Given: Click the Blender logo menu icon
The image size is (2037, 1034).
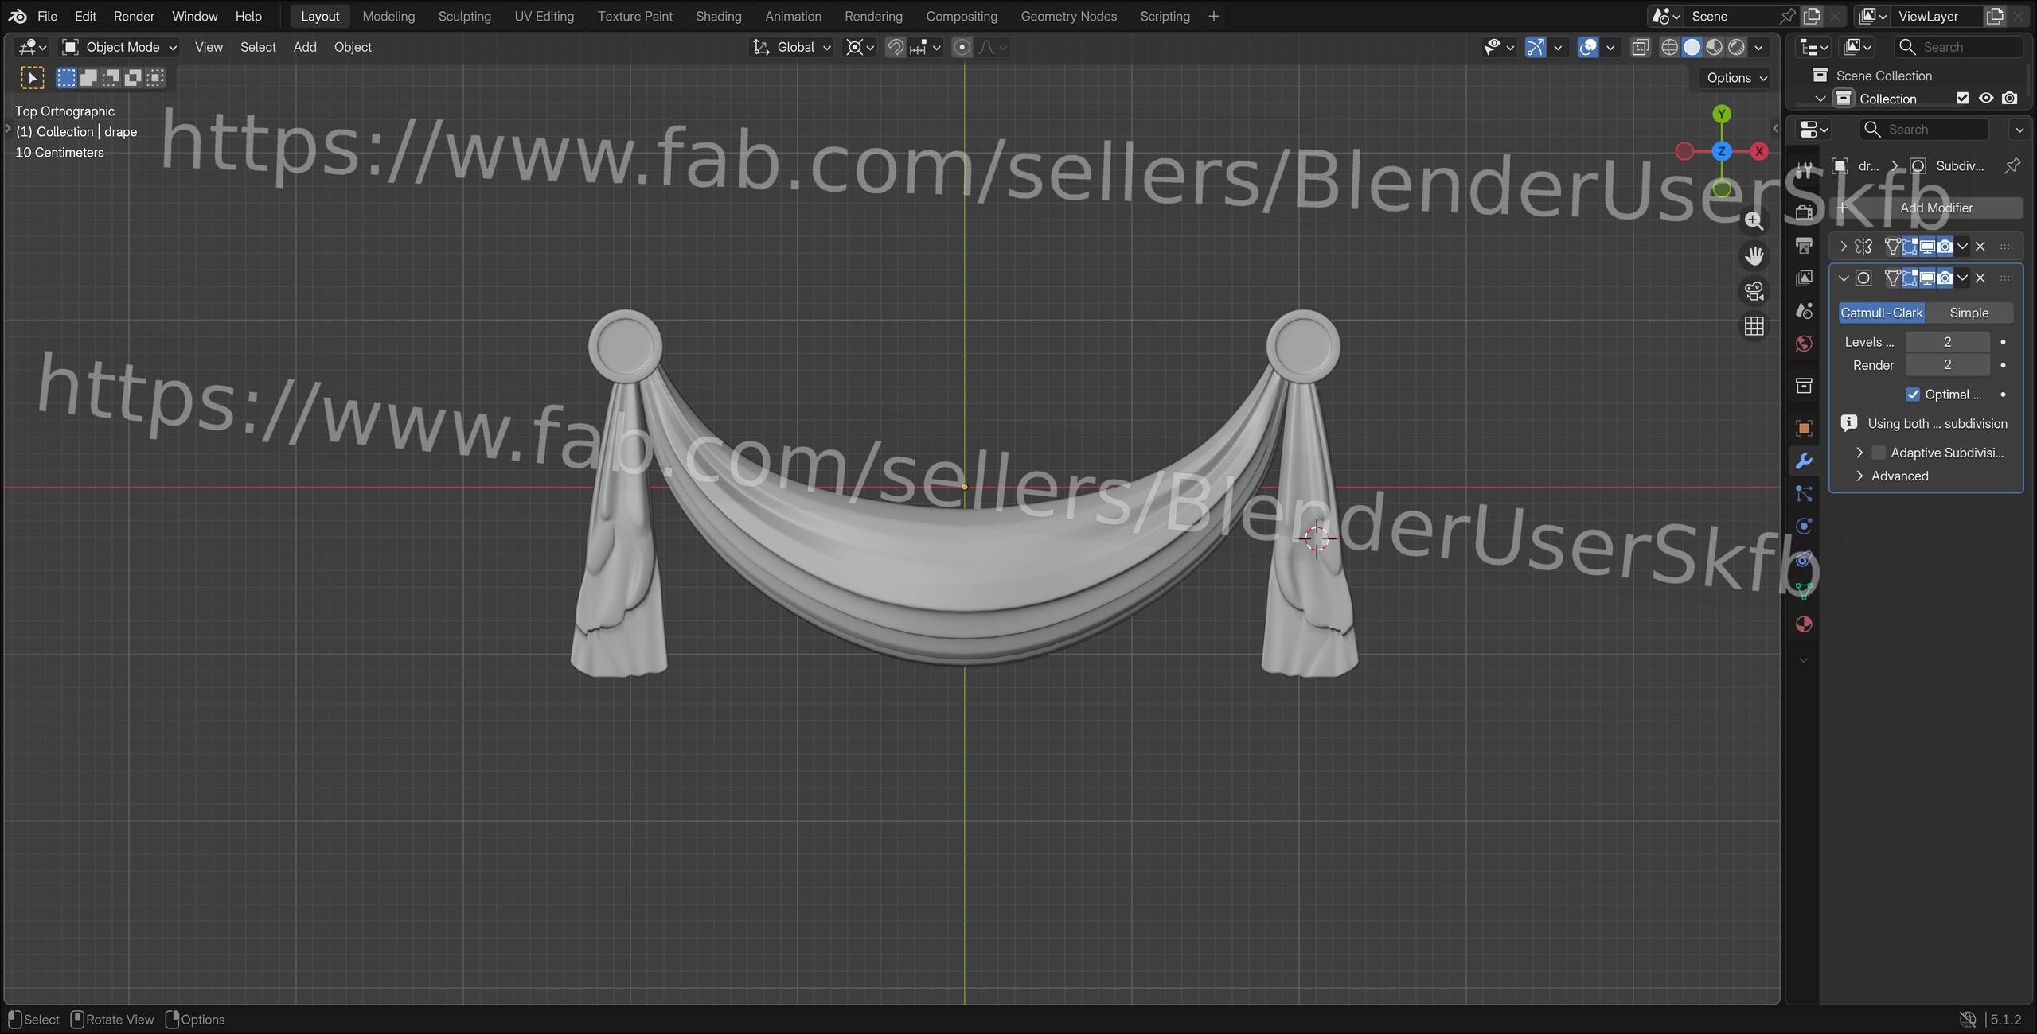Looking at the screenshot, I should click(18, 16).
